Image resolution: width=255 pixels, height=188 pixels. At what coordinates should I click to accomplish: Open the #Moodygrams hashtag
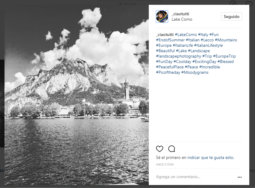(x=195, y=72)
